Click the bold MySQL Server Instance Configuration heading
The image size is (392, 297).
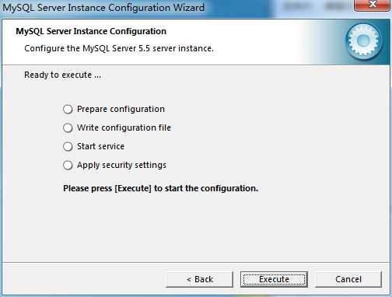pyautogui.click(x=91, y=31)
